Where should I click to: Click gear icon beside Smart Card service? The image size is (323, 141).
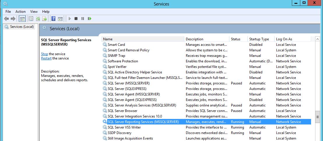(105, 45)
